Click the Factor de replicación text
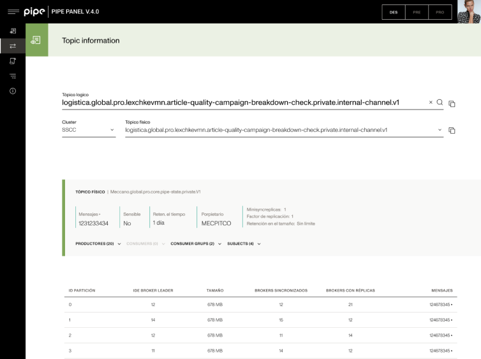 click(x=270, y=216)
